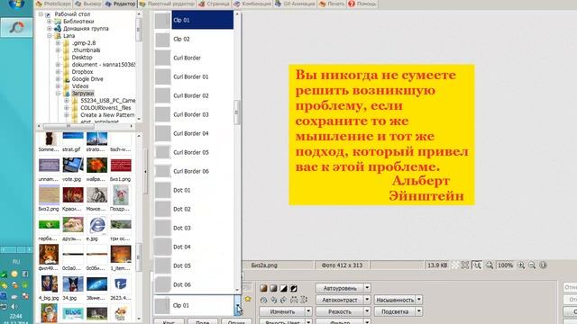The image size is (577, 324).
Task: Open the Gif-Анимация tab
Action: (x=296, y=4)
